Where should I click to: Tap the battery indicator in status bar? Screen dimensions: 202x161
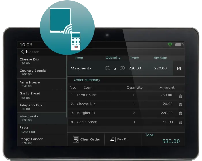click(179, 45)
